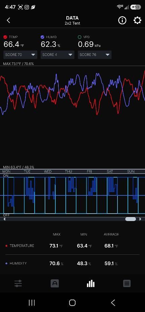
Task: Click the timeline scroll left arrow
Action: (x=4, y=219)
